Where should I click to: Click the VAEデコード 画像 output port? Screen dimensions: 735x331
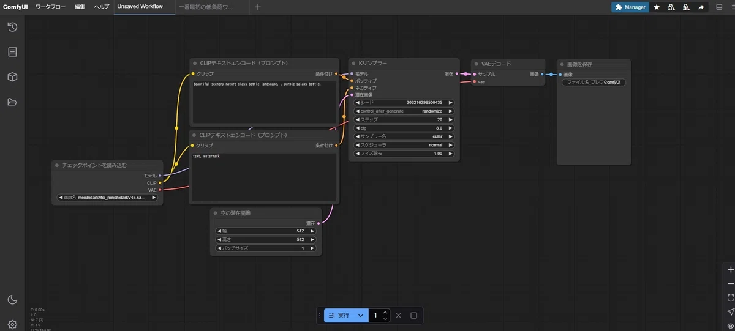[x=543, y=74]
